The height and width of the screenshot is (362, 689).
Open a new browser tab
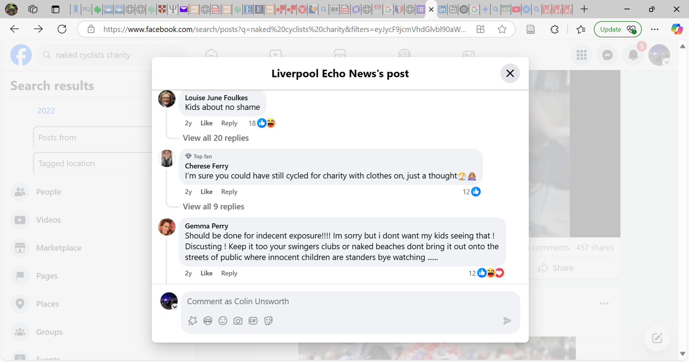point(584,9)
